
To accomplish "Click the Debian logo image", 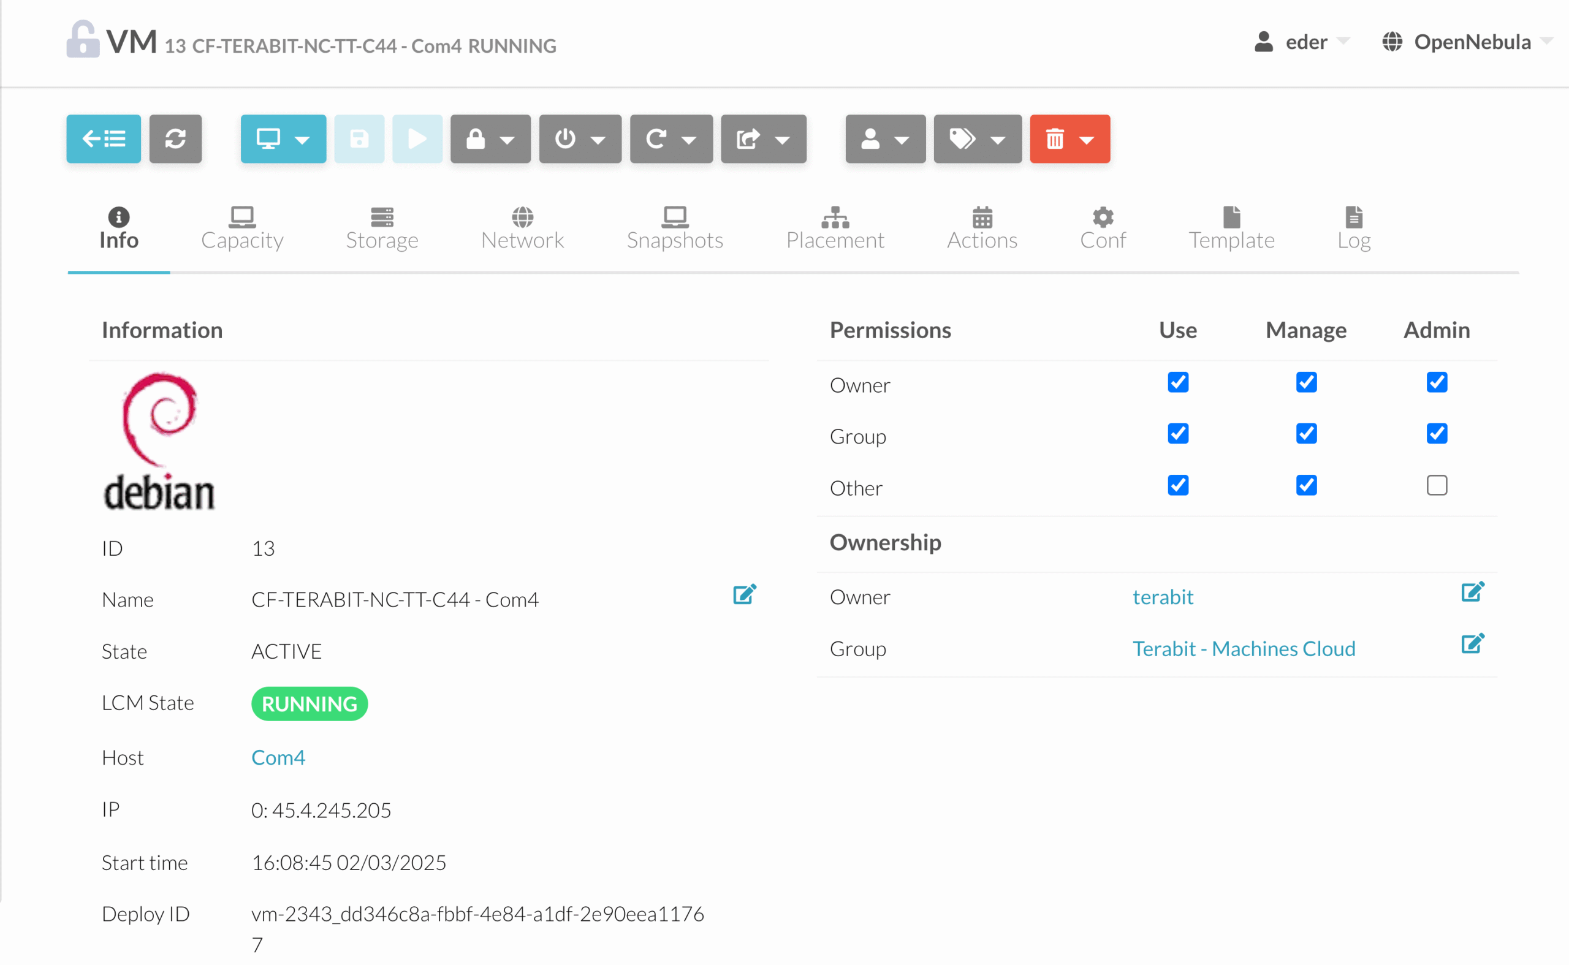I will (159, 442).
